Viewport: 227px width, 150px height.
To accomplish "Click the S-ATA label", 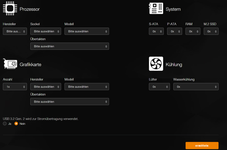I will coord(154,24).
